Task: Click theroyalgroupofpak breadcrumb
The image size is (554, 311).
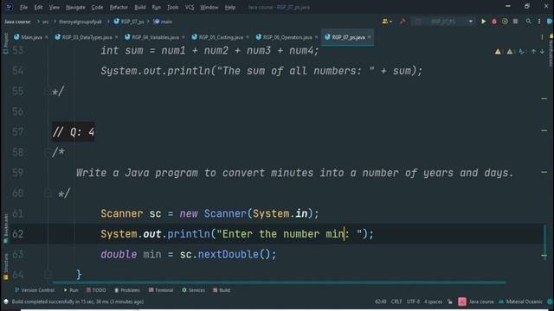Action: click(x=81, y=22)
